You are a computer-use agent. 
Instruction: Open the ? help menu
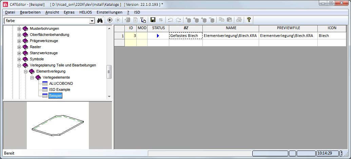(x=128, y=12)
